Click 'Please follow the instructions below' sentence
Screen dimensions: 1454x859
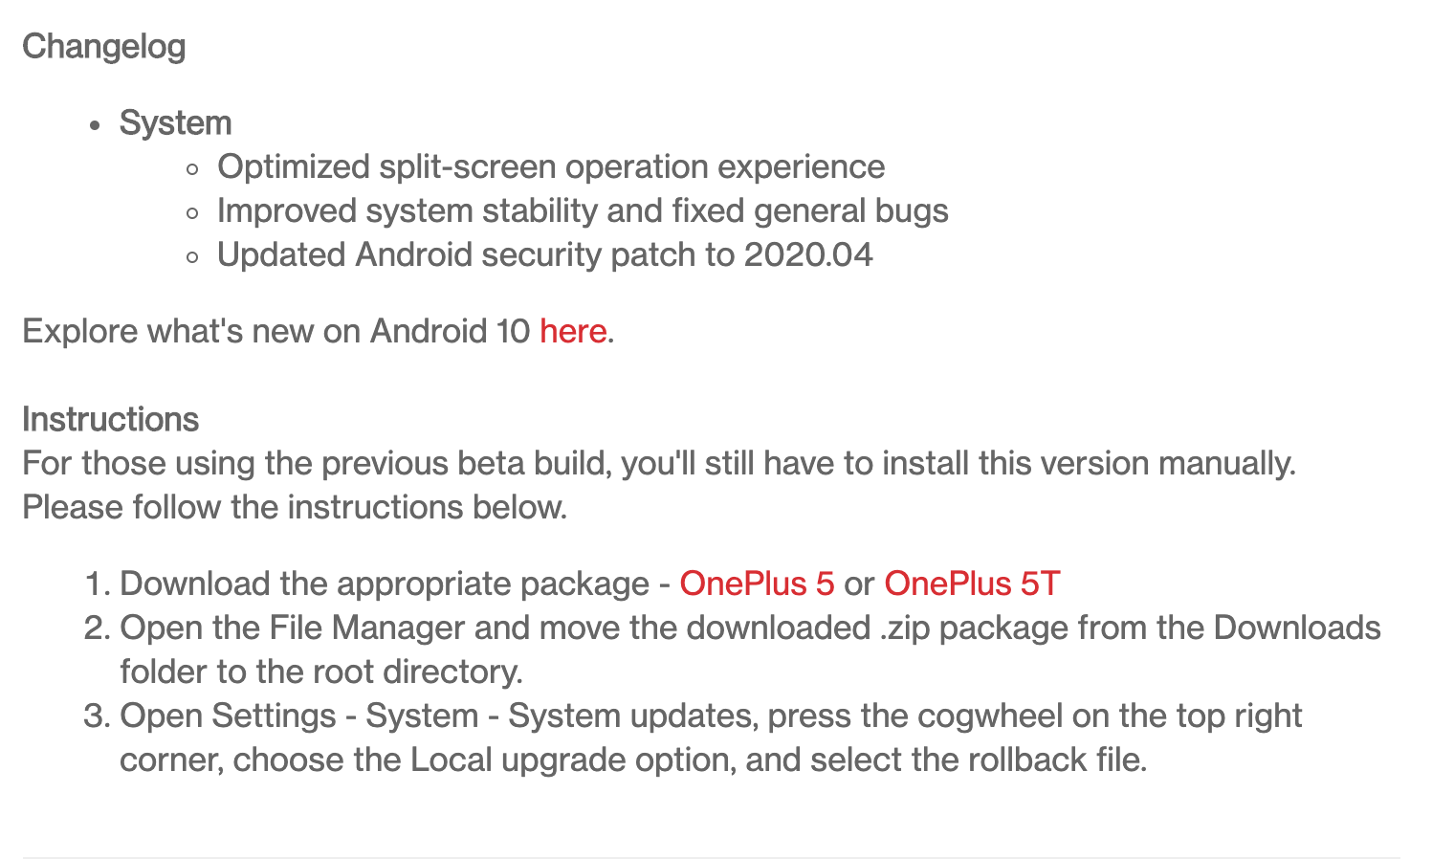tap(295, 507)
